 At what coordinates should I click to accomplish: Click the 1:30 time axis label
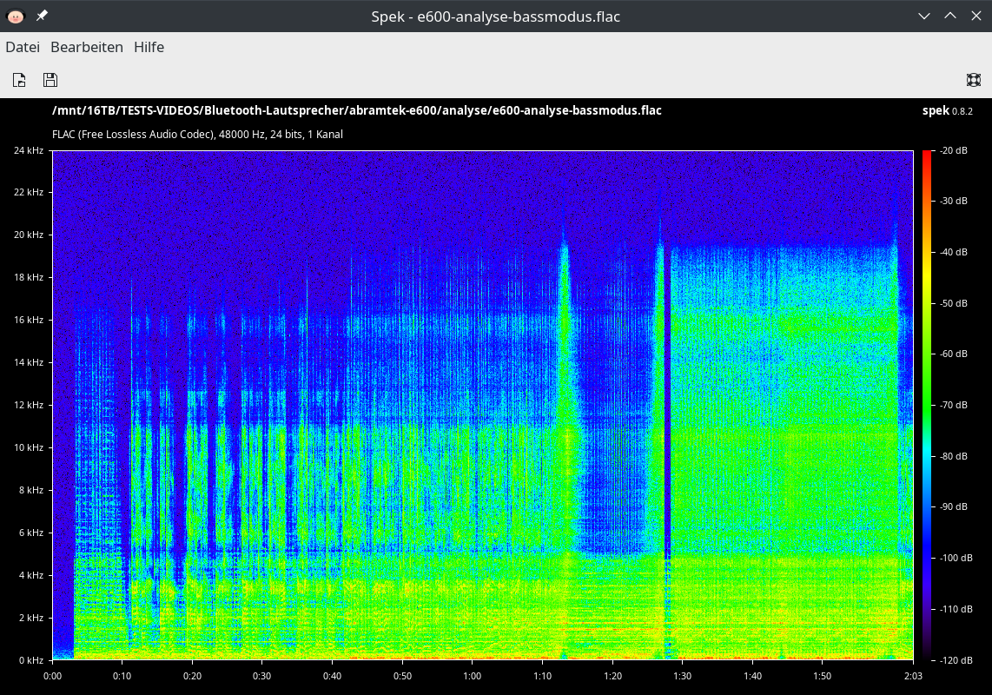[682, 676]
